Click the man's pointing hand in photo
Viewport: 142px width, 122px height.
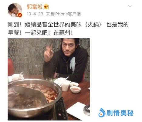point(49,53)
